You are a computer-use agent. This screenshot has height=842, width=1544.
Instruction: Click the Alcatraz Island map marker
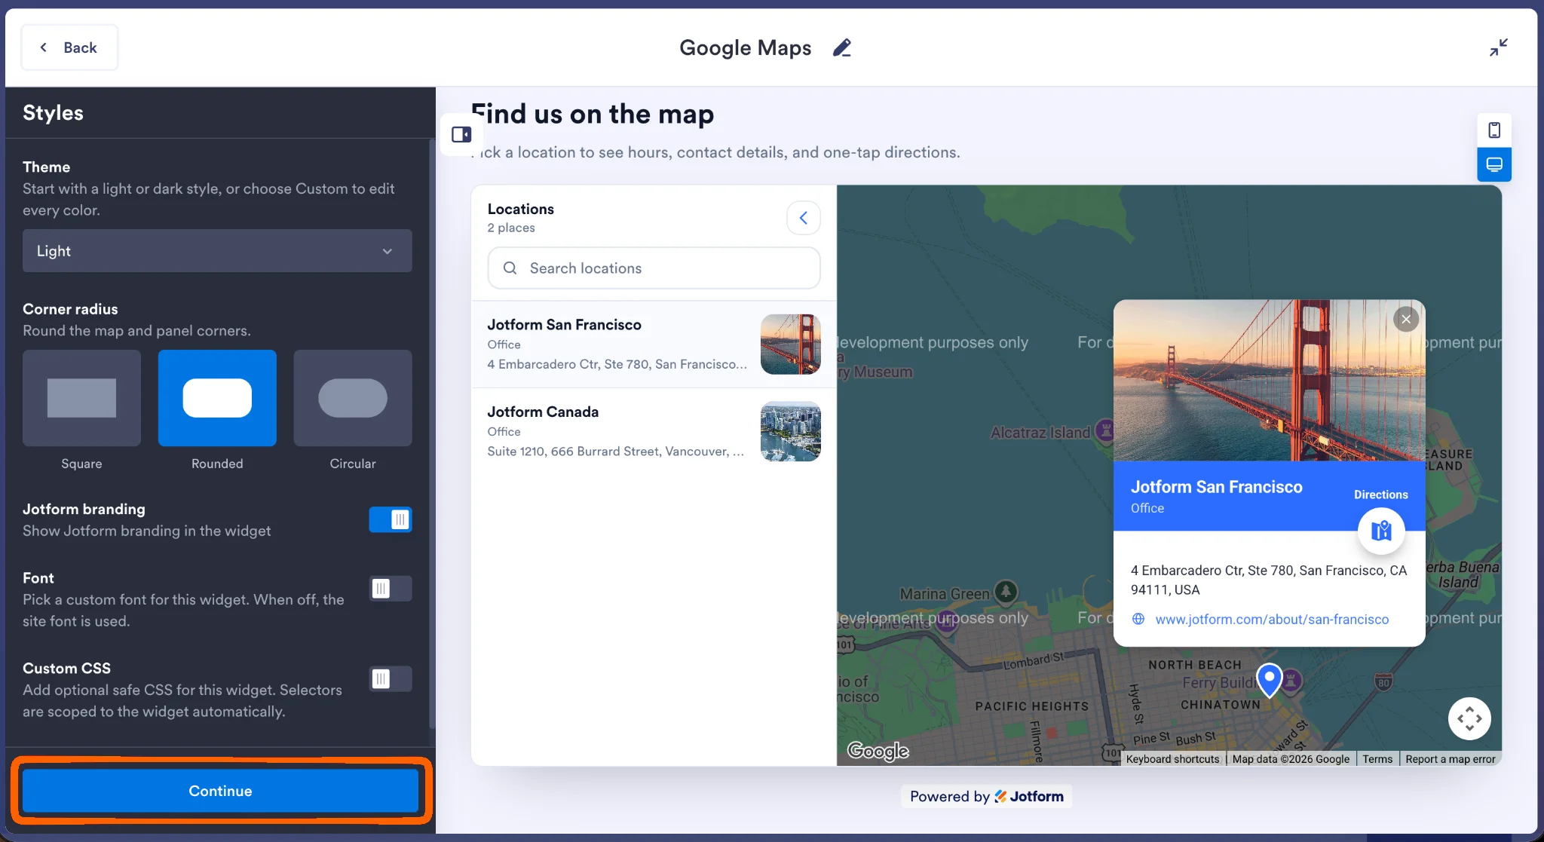pyautogui.click(x=1105, y=431)
